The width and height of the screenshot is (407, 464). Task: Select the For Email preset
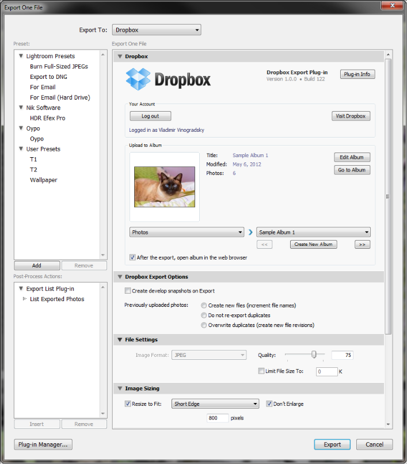[43, 87]
